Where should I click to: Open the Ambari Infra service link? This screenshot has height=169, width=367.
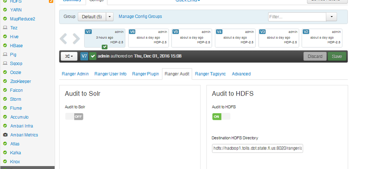pyautogui.click(x=22, y=126)
